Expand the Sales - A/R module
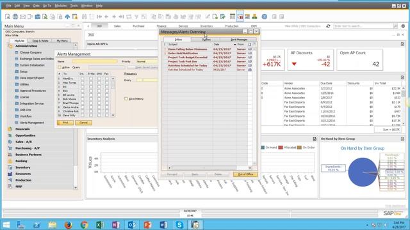This screenshot has width=410, height=230. 24,142
